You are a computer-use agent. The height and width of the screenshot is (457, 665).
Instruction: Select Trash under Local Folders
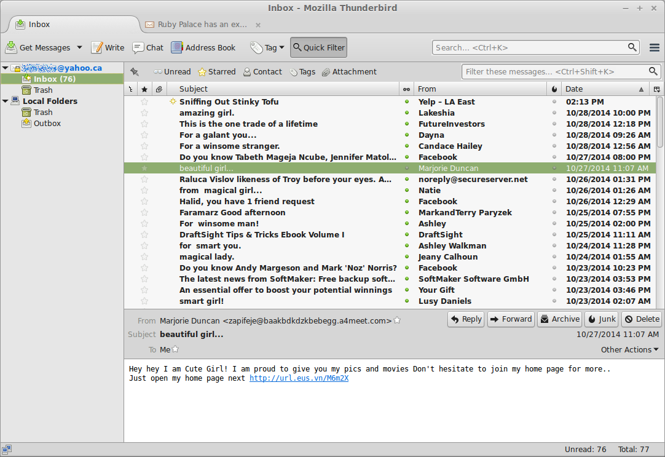(43, 112)
